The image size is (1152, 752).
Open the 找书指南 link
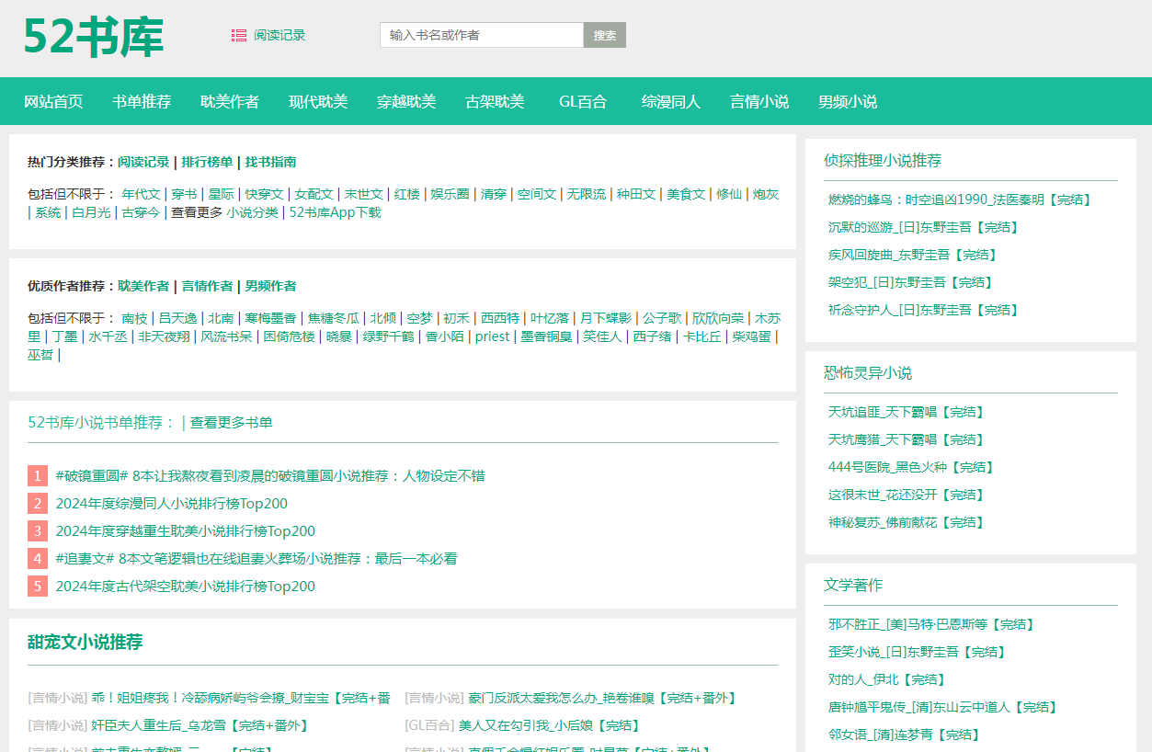coord(270,162)
